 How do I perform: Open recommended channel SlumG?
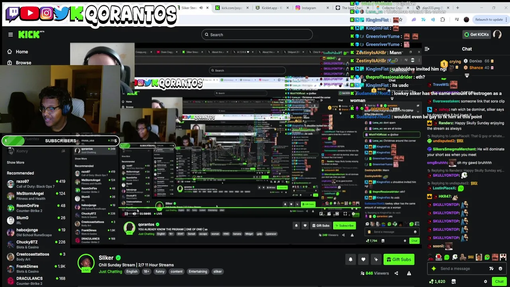click(x=36, y=220)
